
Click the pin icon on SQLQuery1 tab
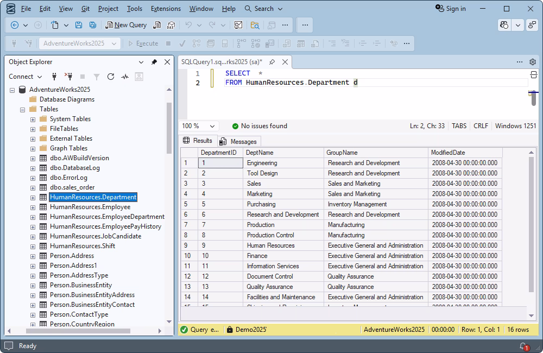click(272, 62)
